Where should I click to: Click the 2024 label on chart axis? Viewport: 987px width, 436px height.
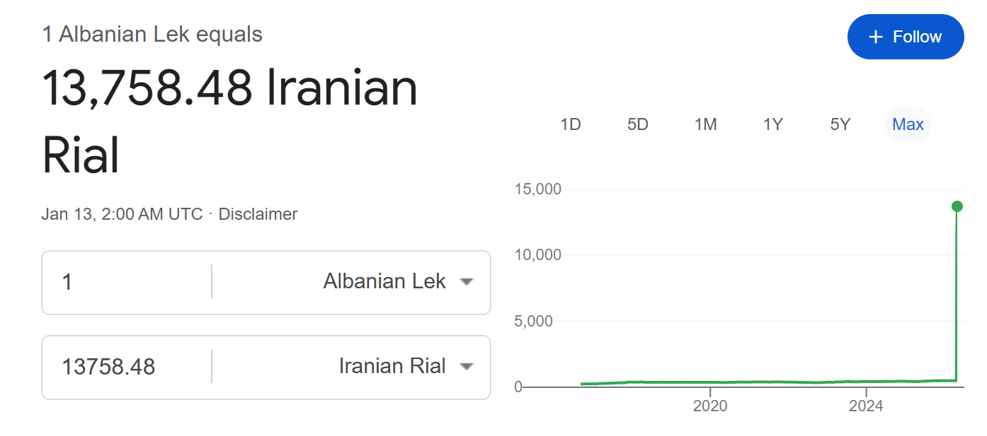(x=866, y=406)
